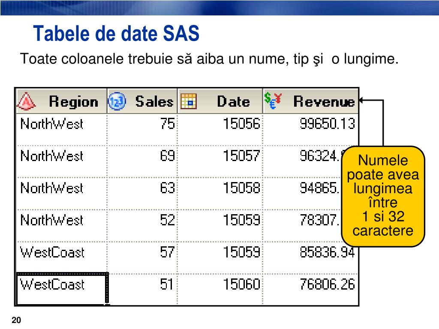Viewport: 439px width, 329px height.
Task: Click the sentence starting Toate coloanele trebuie
Action: [x=209, y=59]
